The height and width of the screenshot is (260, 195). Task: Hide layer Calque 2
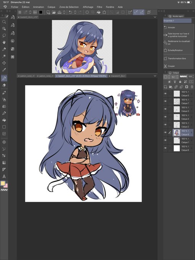tap(165, 125)
